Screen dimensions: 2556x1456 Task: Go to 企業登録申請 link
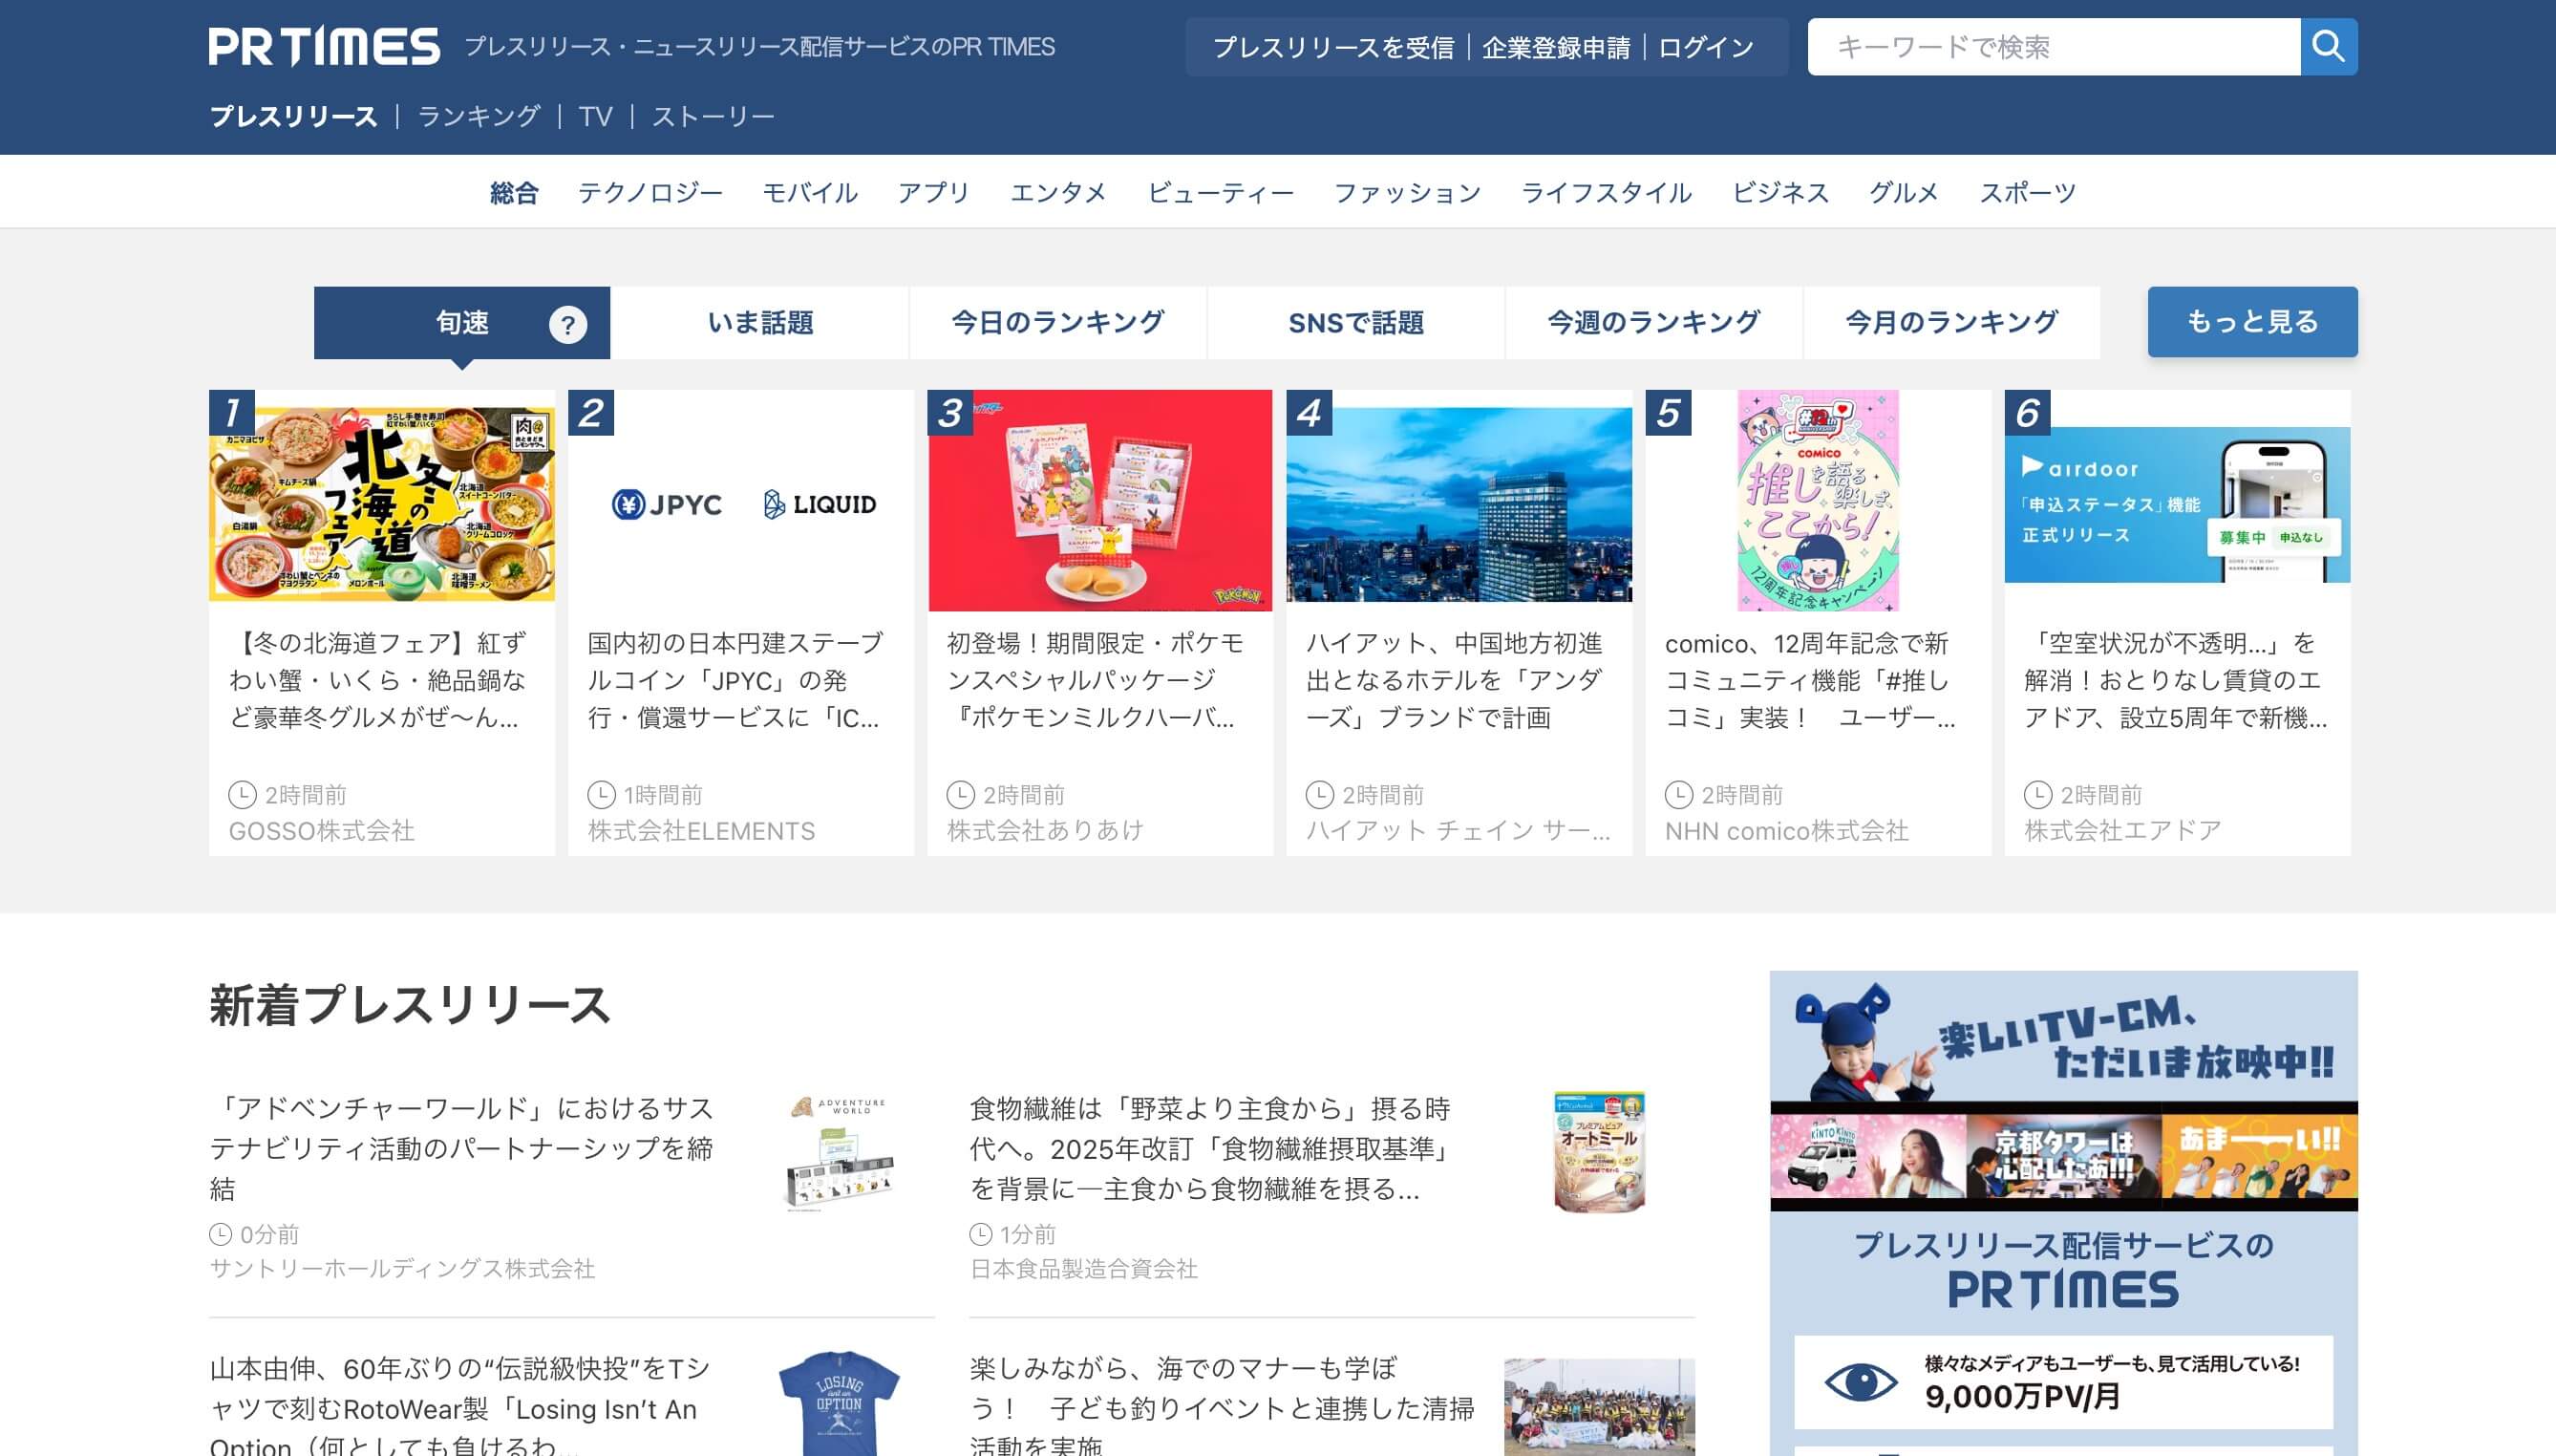pyautogui.click(x=1555, y=48)
